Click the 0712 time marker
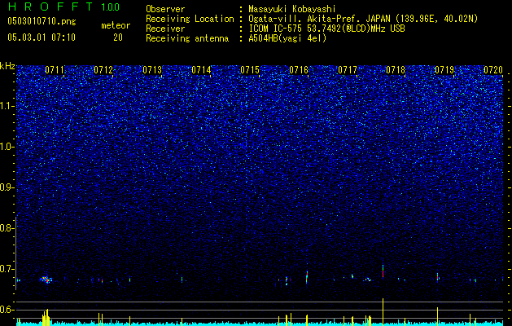The width and height of the screenshot is (512, 326). [x=103, y=70]
